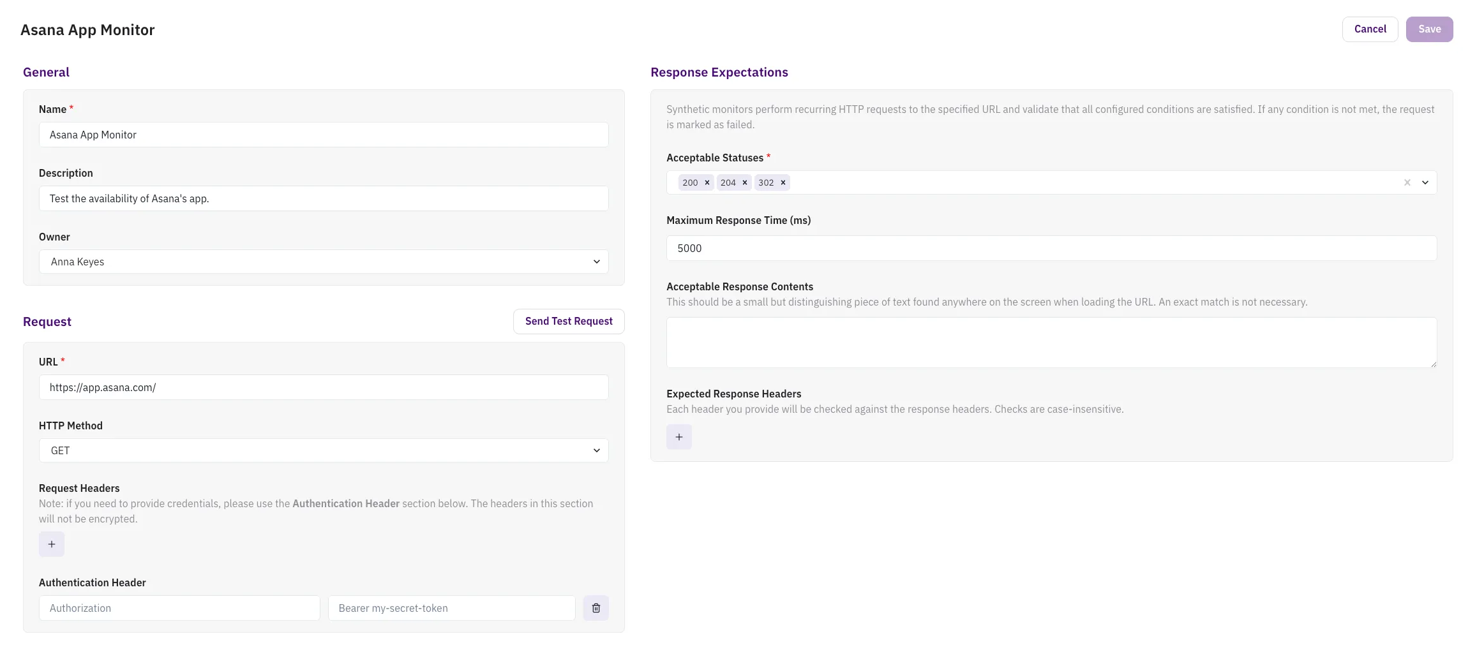The height and width of the screenshot is (659, 1484).
Task: Click the Bearer token value field
Action: coord(451,608)
